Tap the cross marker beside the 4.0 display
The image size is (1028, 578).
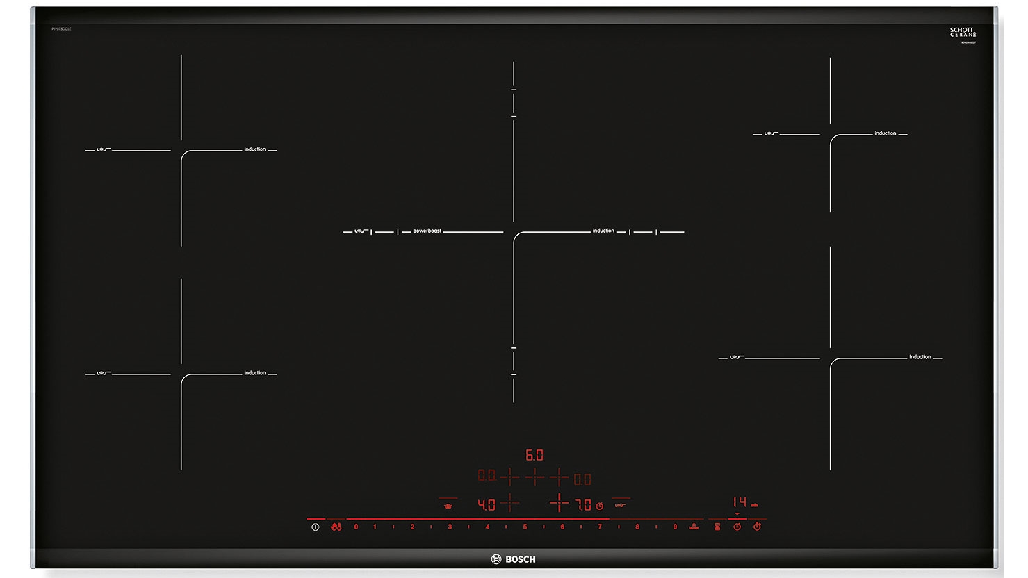509,501
